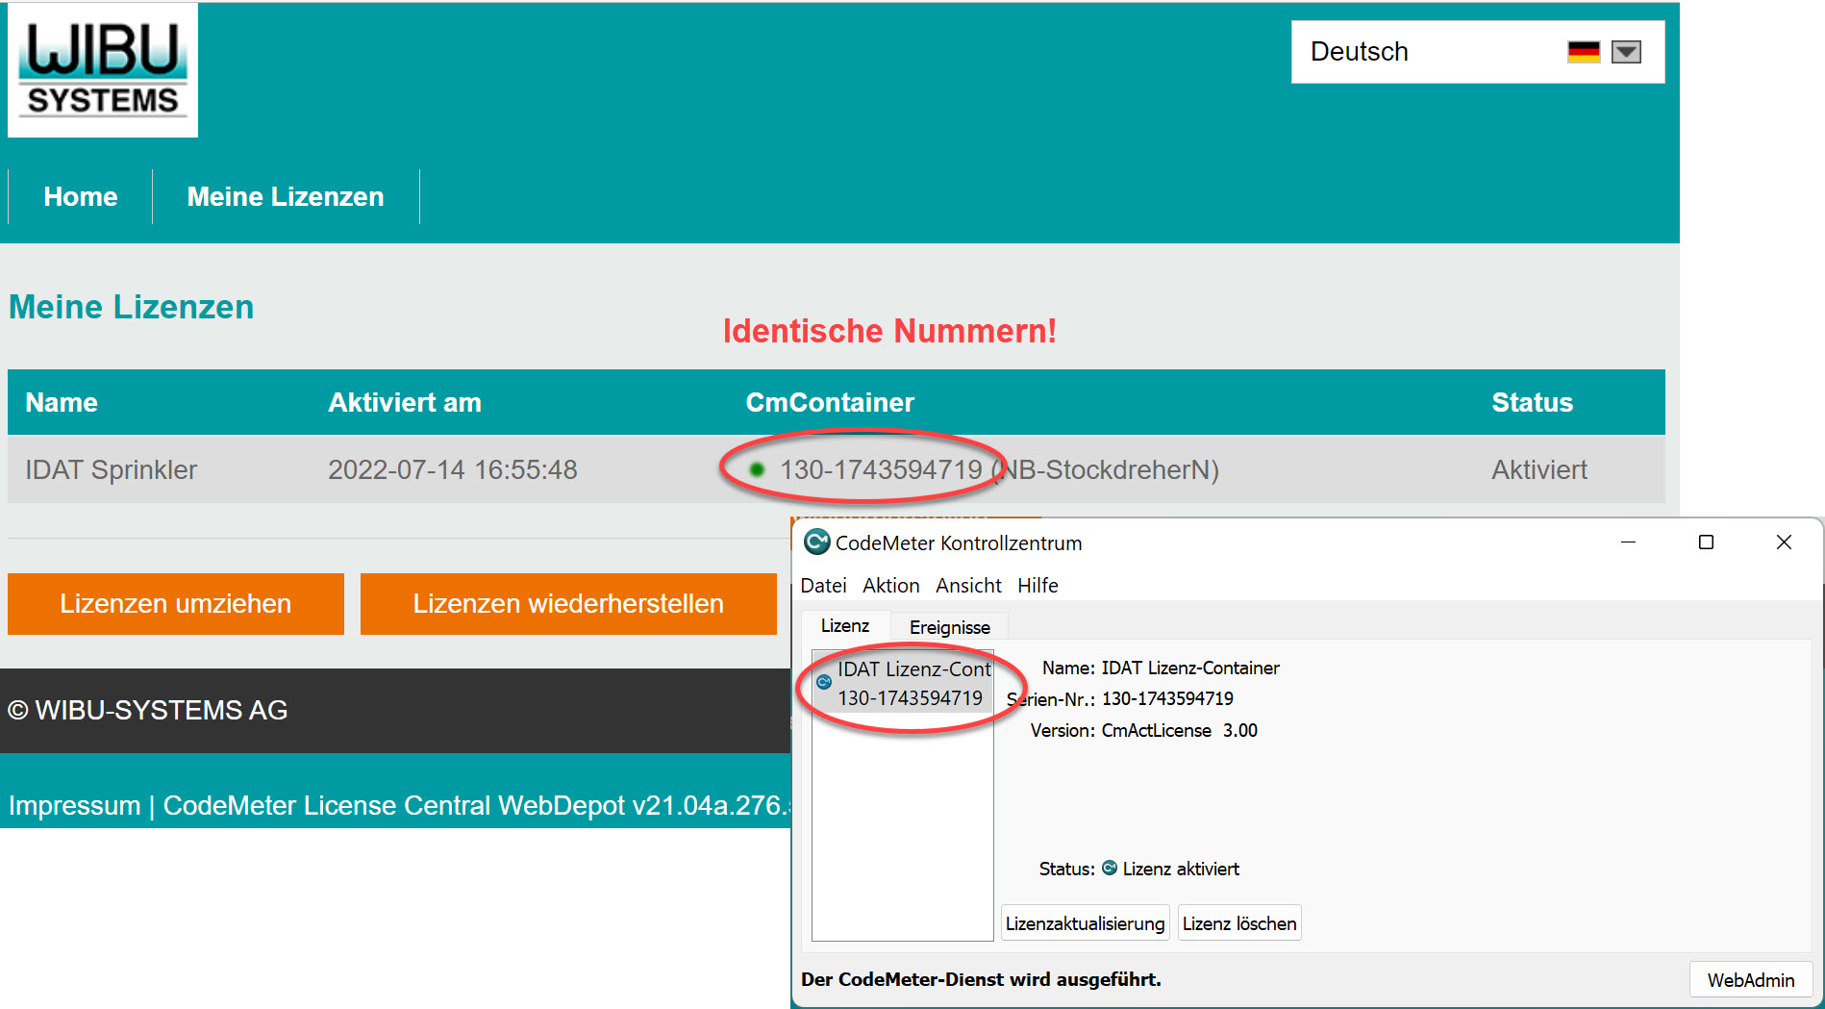Click the activation date 2022-07-14 16:55:48
The image size is (1825, 1009).
tap(452, 470)
